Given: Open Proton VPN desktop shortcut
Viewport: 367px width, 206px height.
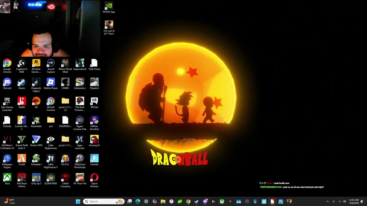Looking at the screenshot, I should coord(36,141).
